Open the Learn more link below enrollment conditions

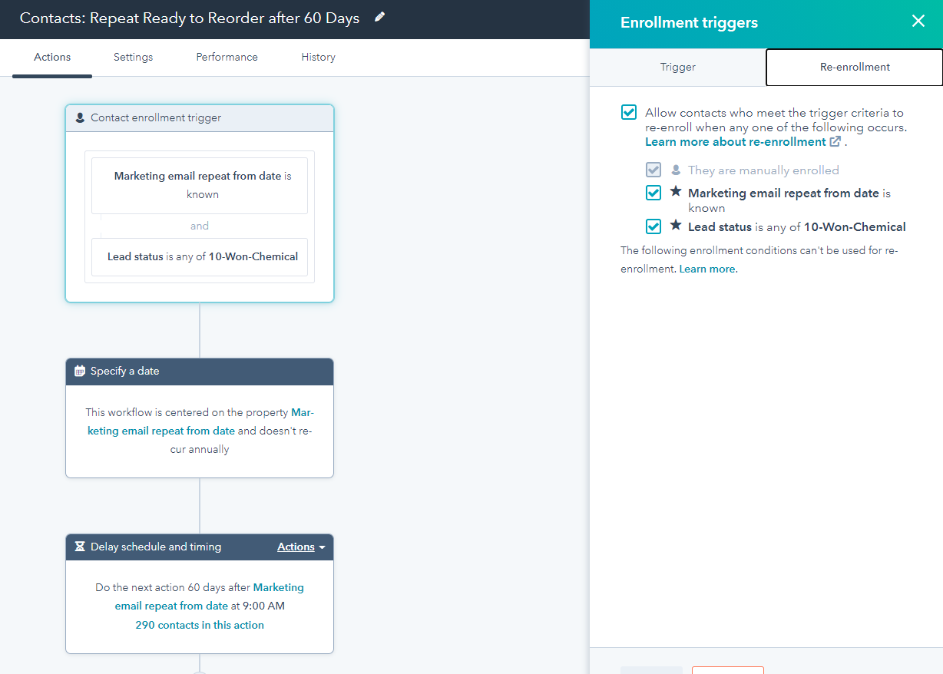[x=706, y=268]
